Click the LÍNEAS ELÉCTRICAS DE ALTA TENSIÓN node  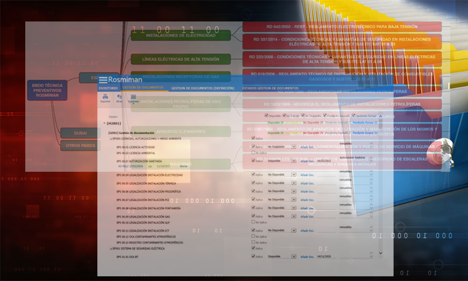(x=181, y=59)
